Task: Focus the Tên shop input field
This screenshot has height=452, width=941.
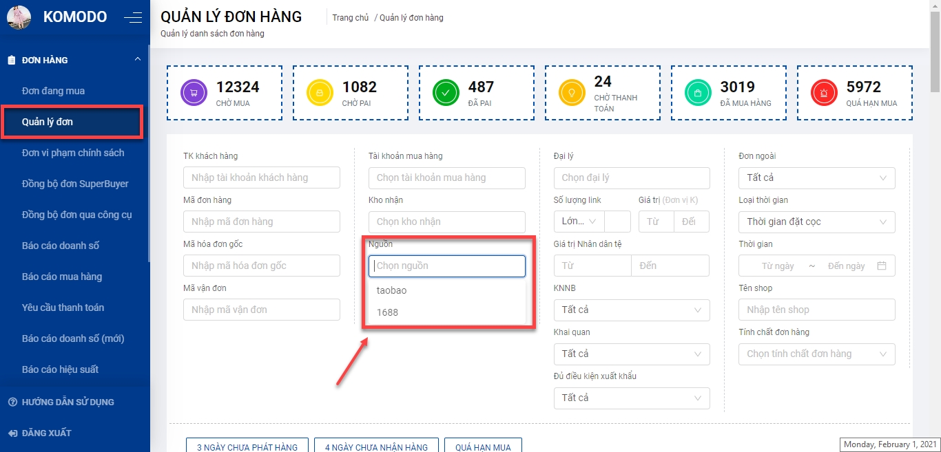Action: (x=817, y=310)
